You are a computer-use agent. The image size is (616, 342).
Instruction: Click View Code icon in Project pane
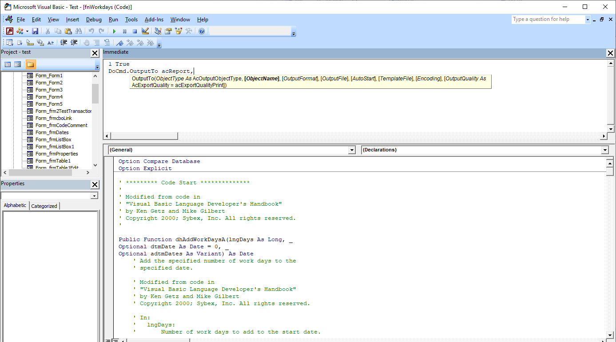click(x=8, y=64)
